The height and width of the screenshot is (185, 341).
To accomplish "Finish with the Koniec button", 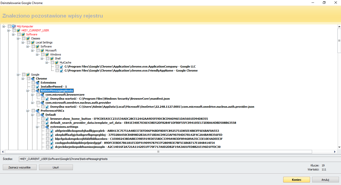I will pyautogui.click(x=296, y=180).
